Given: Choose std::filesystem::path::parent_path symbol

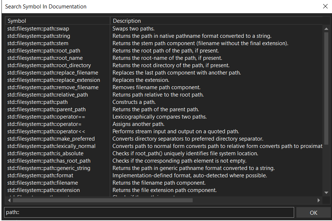Looking at the screenshot, I should coord(47,109).
